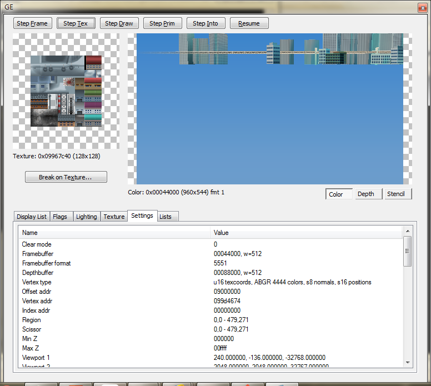
Task: Switch to the Flags tab
Action: 61,217
